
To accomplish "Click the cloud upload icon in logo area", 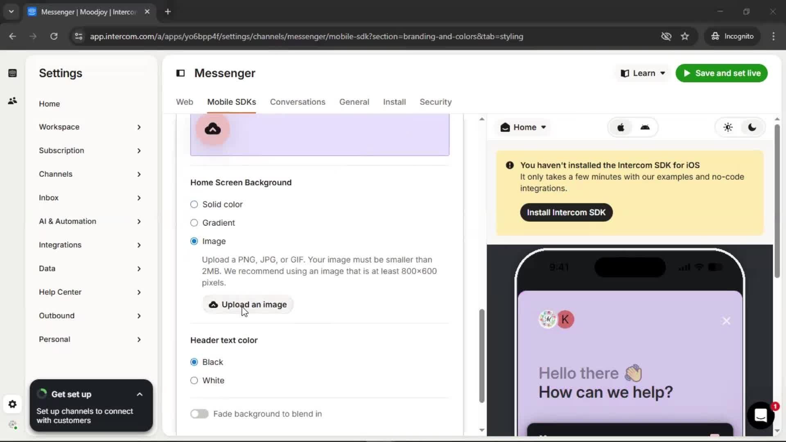I will pyautogui.click(x=212, y=129).
